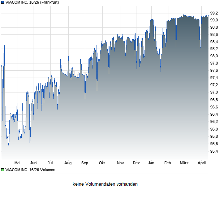
Task: Click the 96,0 price axis value
Action: [x=214, y=129]
